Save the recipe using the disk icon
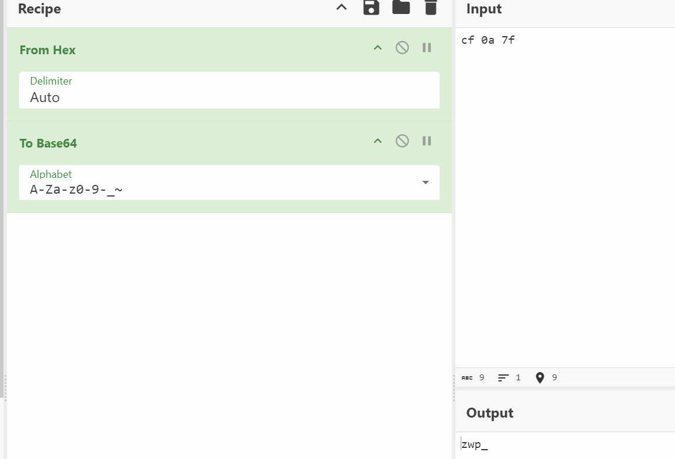 [371, 8]
